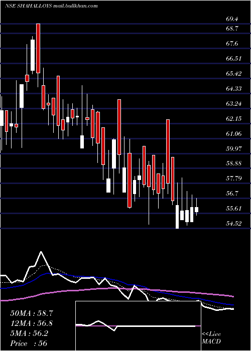The image size is (251, 351).
Task: Click the 54.52 price axis label
Action: [x=234, y=223]
